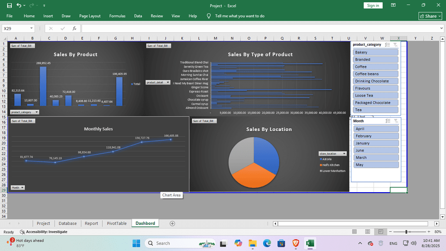Image resolution: width=446 pixels, height=251 pixels.
Task: Toggle multi-select on the Month slicer
Action: pyautogui.click(x=388, y=121)
